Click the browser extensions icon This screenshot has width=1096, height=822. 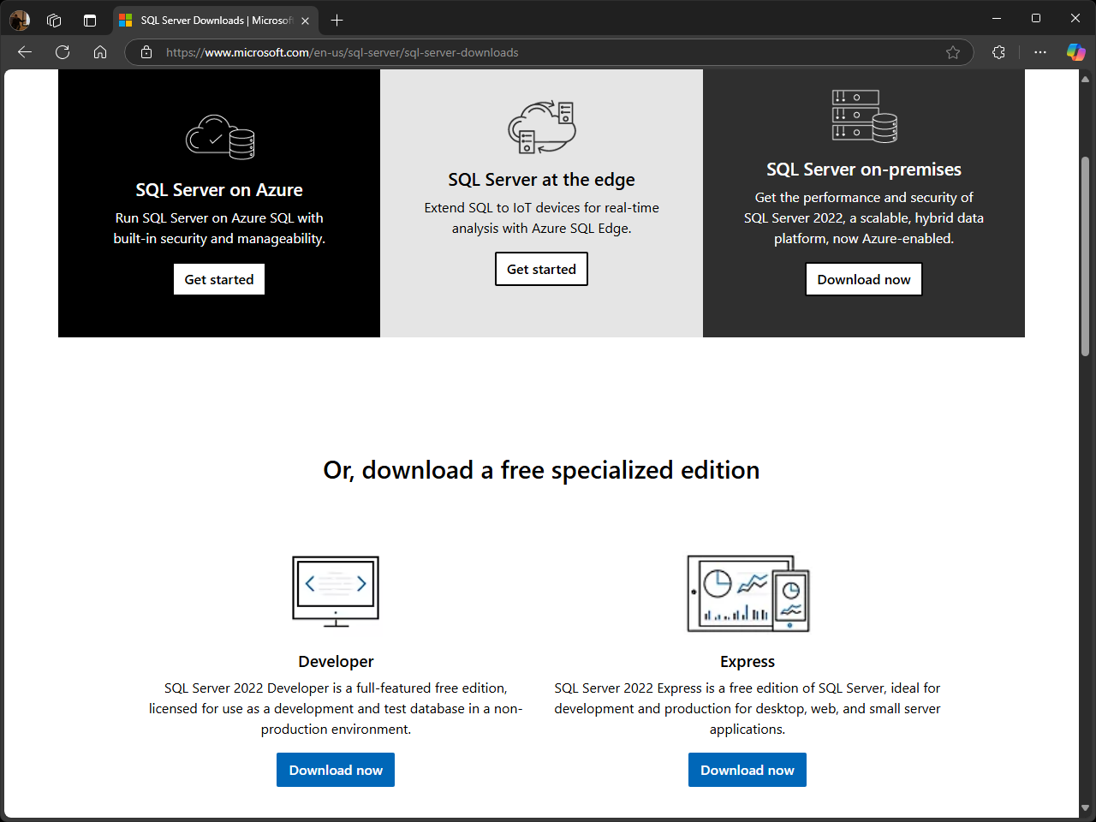(998, 52)
